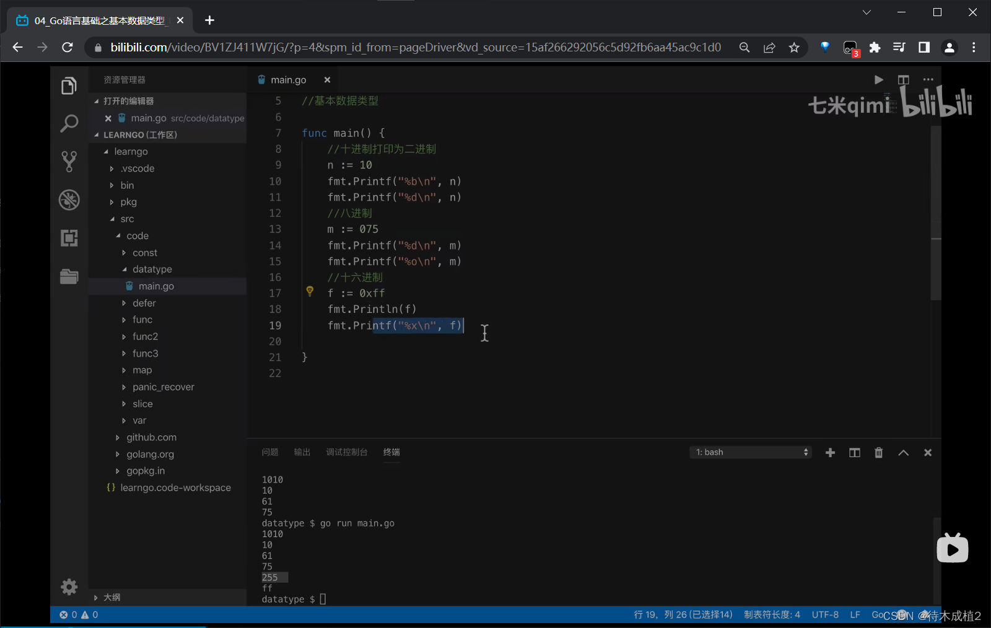Place cursor on line 13 with 075
This screenshot has height=628, width=991.
click(x=353, y=229)
